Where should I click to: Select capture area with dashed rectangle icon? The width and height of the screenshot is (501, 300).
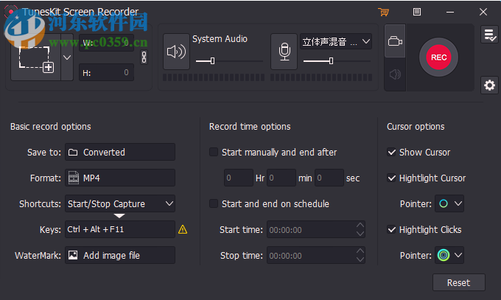(36, 58)
